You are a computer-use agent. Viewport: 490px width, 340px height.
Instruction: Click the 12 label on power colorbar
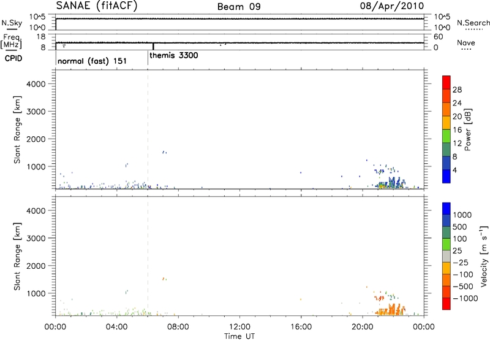457,144
